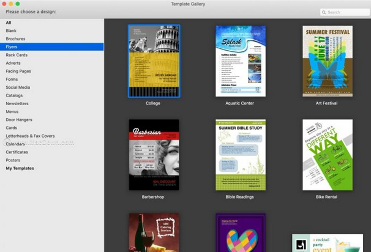Open the Bible Readings template
Viewport: 371px width, 252px height.
tap(240, 155)
